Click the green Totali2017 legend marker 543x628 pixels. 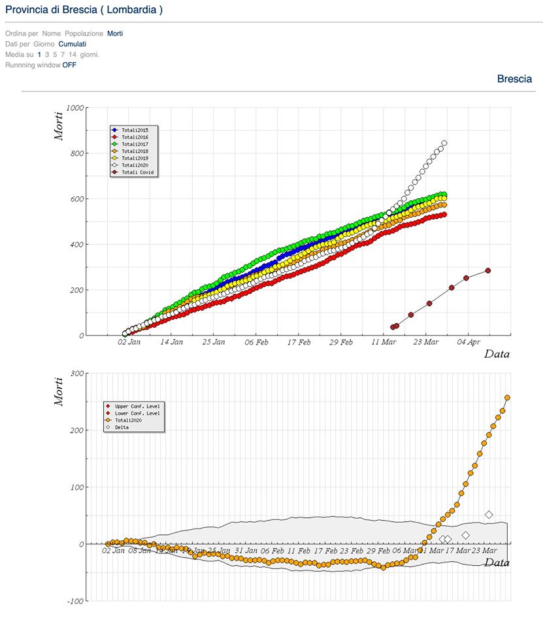point(115,144)
